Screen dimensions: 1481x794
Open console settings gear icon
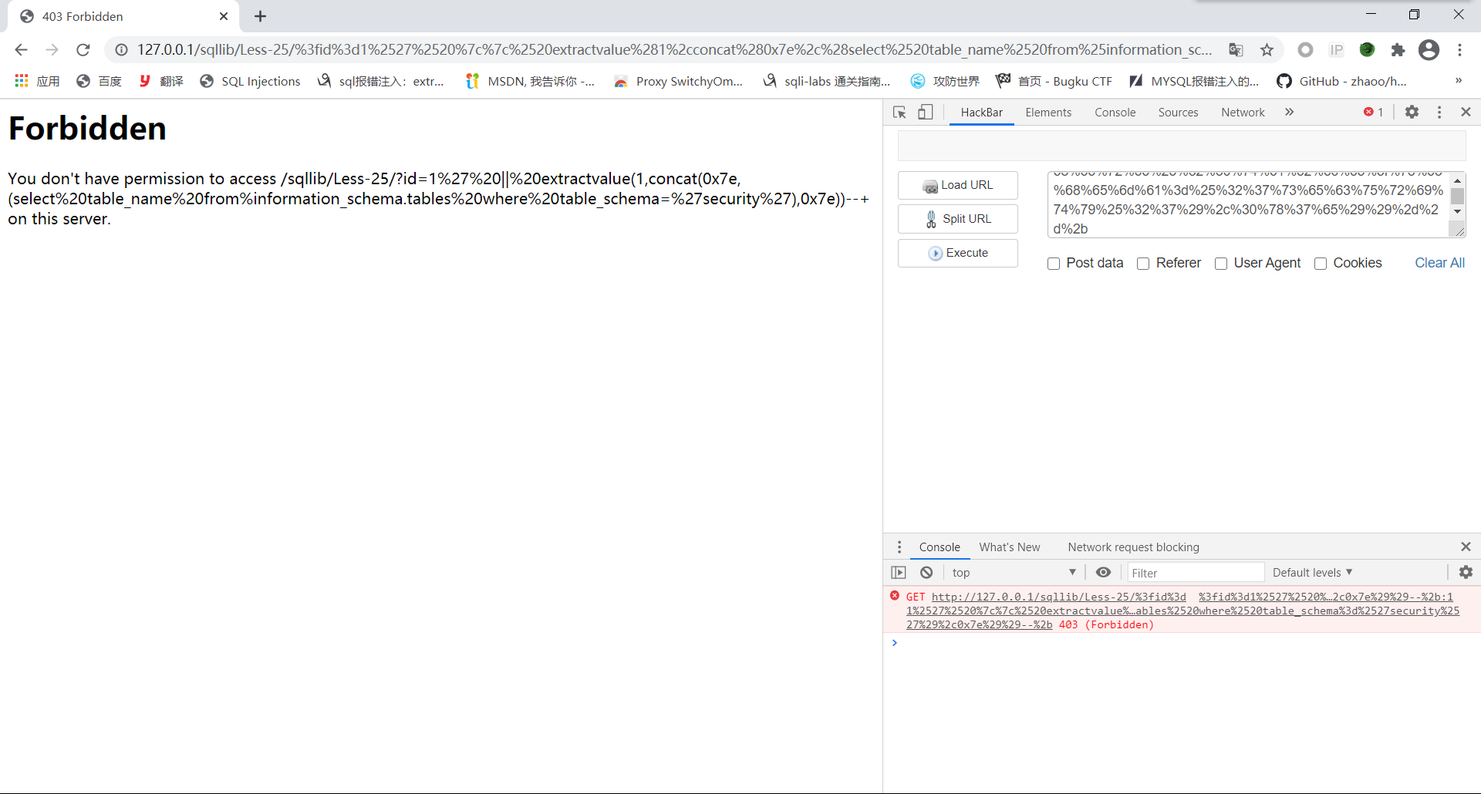(x=1466, y=572)
